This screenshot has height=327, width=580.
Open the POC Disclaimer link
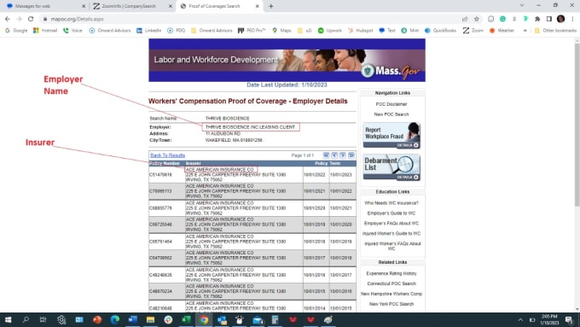pyautogui.click(x=391, y=104)
